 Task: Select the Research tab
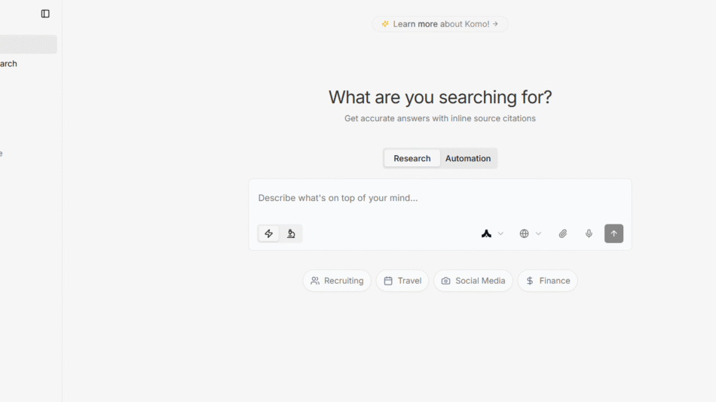(x=412, y=158)
